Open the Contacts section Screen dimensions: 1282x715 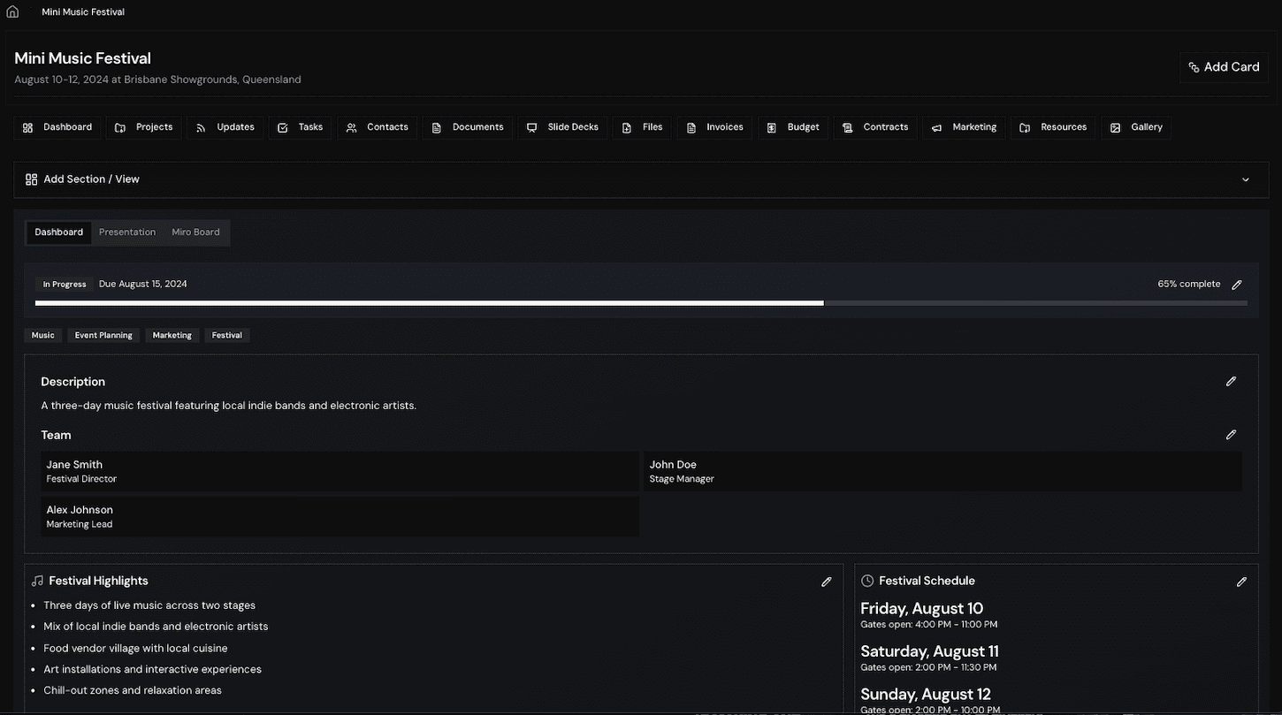pyautogui.click(x=378, y=127)
